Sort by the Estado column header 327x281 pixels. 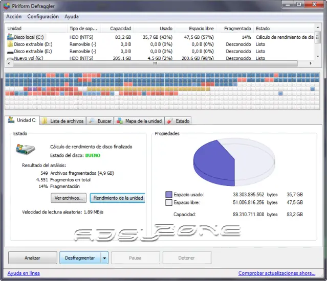[x=284, y=29]
